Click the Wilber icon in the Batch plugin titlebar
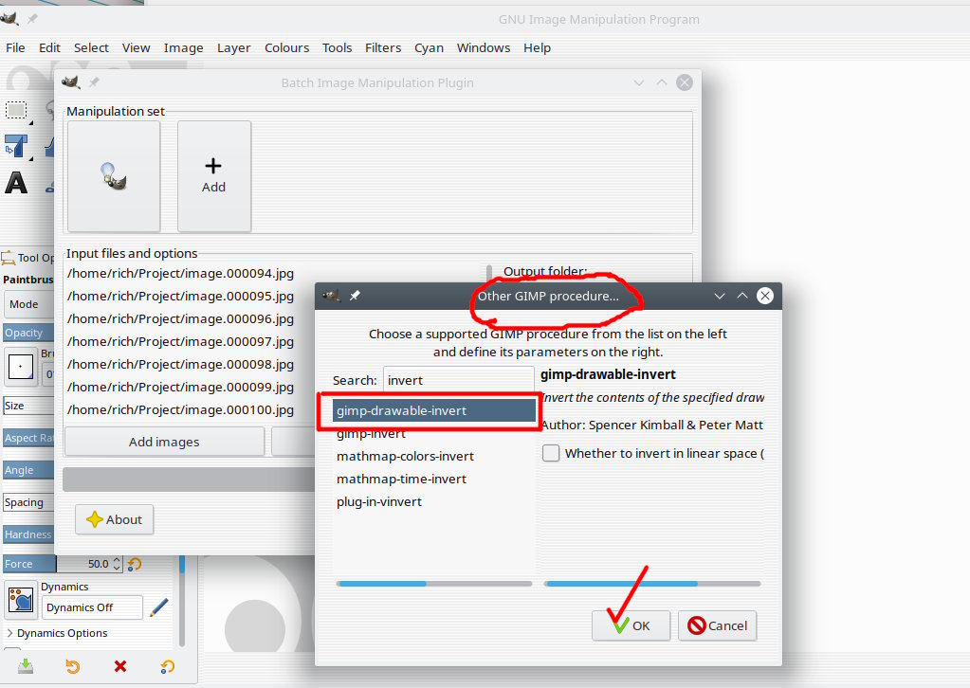 click(x=71, y=82)
